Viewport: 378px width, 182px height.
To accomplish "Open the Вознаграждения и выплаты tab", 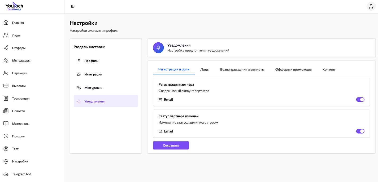I will pos(242,69).
